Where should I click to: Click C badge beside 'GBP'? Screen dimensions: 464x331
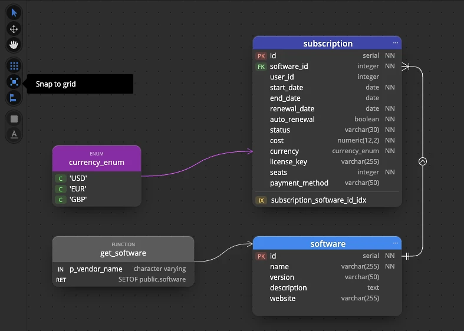click(61, 200)
